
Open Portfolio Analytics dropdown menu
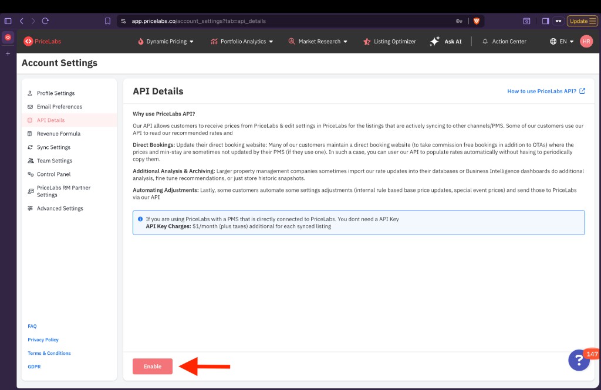[x=242, y=42]
